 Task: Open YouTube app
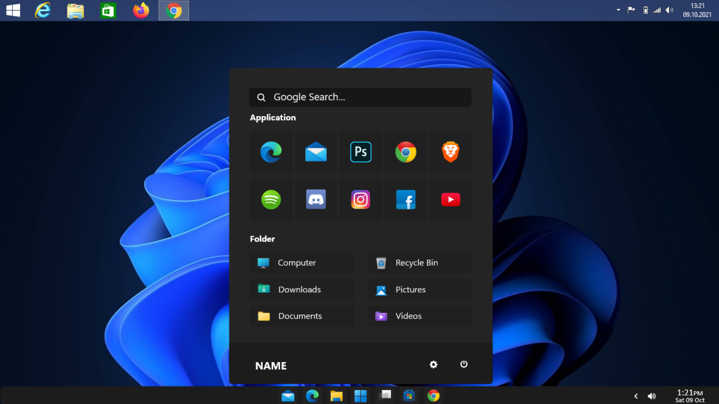pyautogui.click(x=450, y=199)
